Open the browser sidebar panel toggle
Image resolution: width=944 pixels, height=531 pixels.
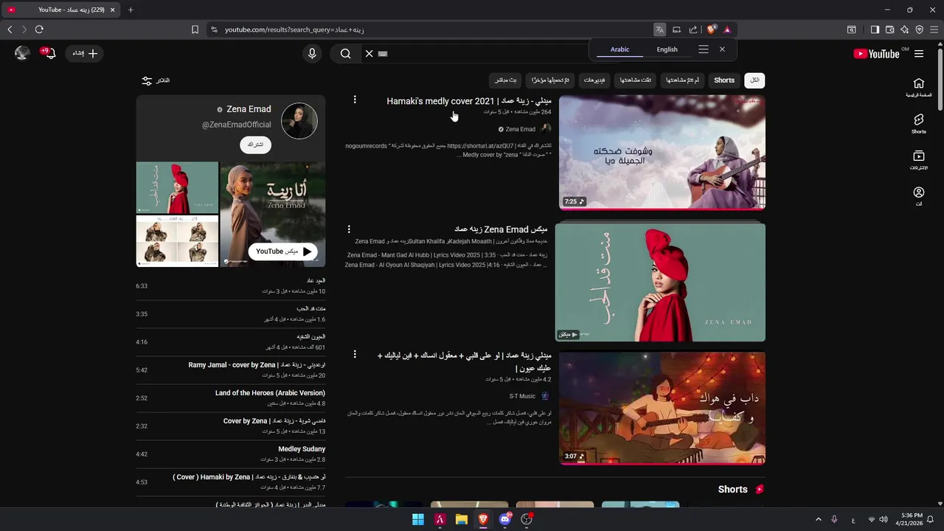point(875,29)
